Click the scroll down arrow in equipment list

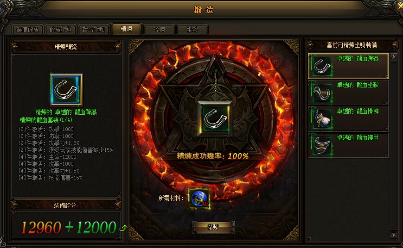(393, 235)
